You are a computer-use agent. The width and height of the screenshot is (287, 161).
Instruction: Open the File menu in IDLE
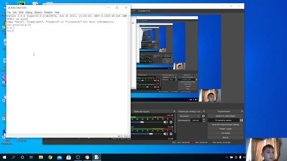click(9, 12)
